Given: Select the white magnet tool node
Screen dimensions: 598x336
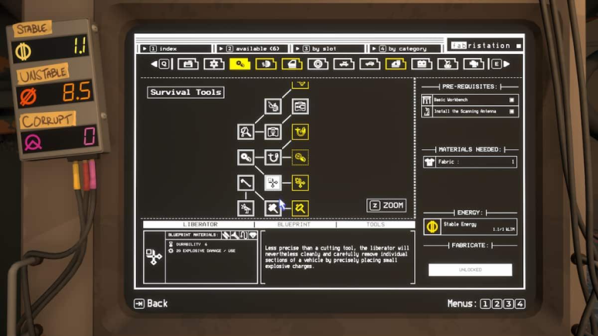Looking at the screenshot, I should [273, 157].
